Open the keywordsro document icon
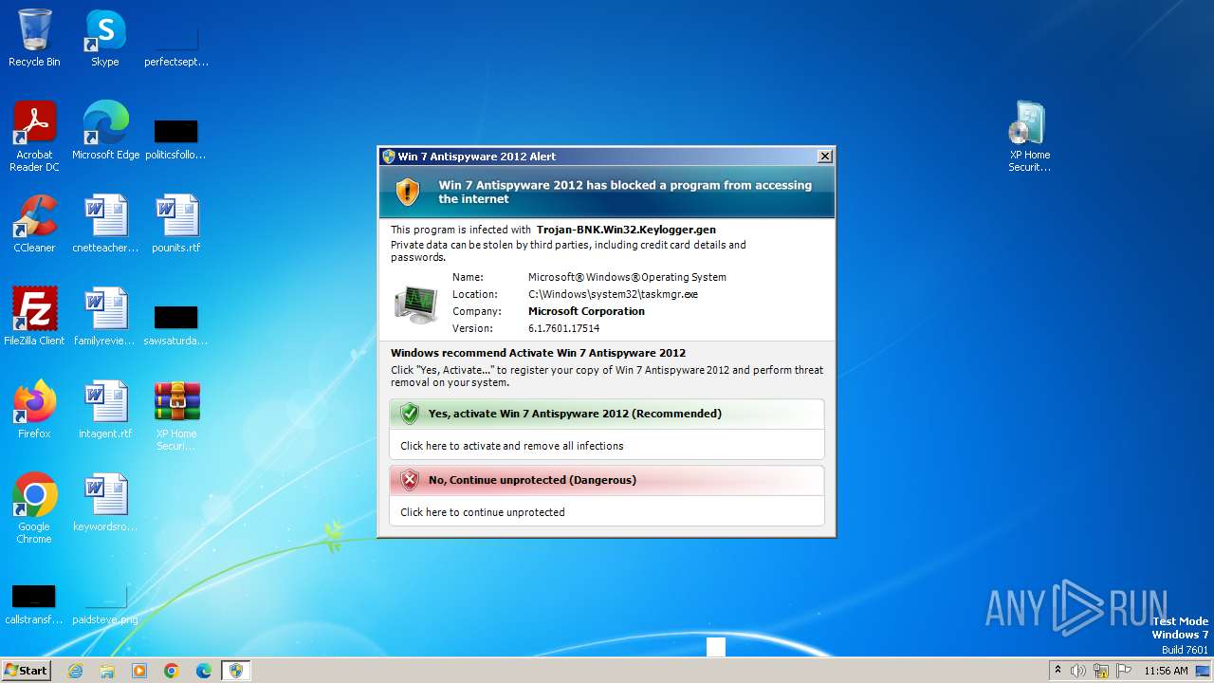This screenshot has width=1214, height=683. coord(105,503)
